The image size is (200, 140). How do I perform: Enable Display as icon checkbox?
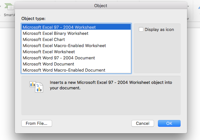click(141, 29)
